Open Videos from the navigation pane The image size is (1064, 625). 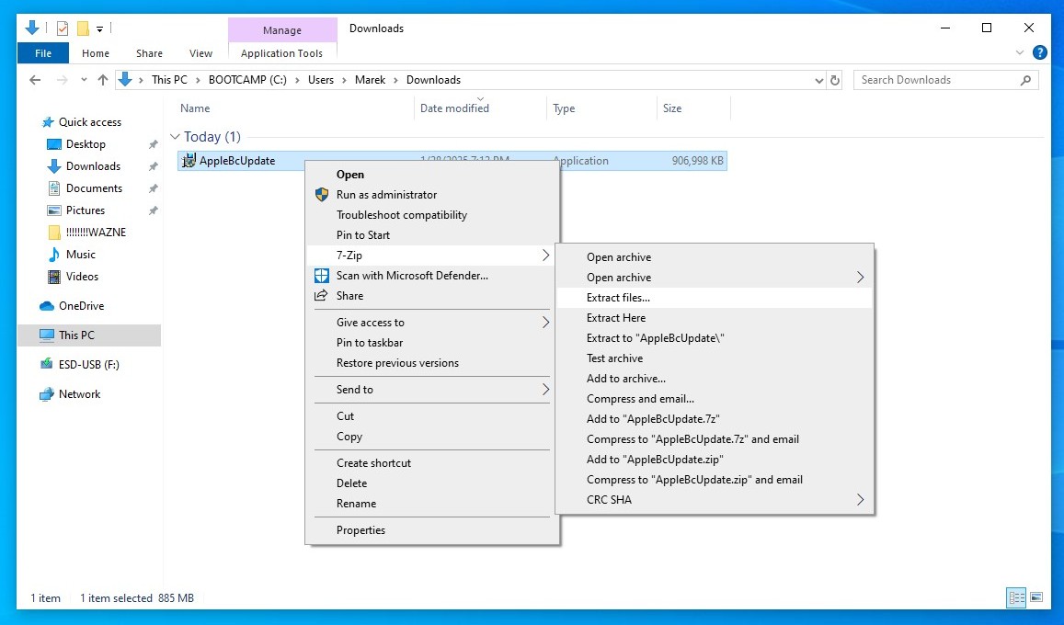coord(82,277)
